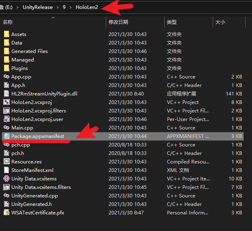Select the Plugins folder icon
252x231 pixels.
pos(6,68)
